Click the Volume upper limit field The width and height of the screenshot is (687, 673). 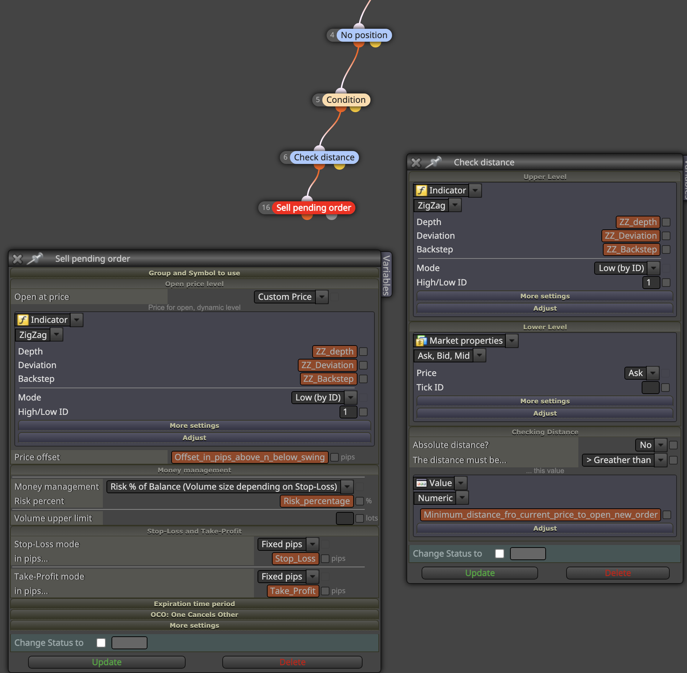pyautogui.click(x=345, y=518)
